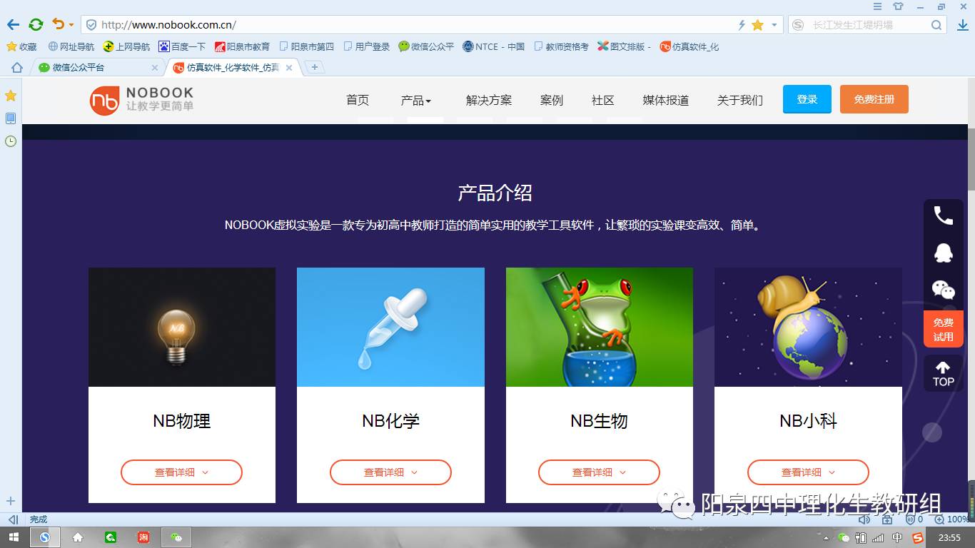975x548 pixels.
Task: Open the Taobao taskbar icon
Action: [x=143, y=537]
